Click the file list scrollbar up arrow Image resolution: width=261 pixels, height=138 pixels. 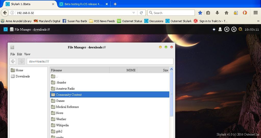point(171,69)
